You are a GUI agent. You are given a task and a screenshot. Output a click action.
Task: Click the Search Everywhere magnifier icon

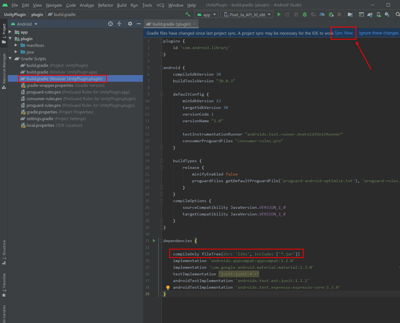[x=397, y=14]
